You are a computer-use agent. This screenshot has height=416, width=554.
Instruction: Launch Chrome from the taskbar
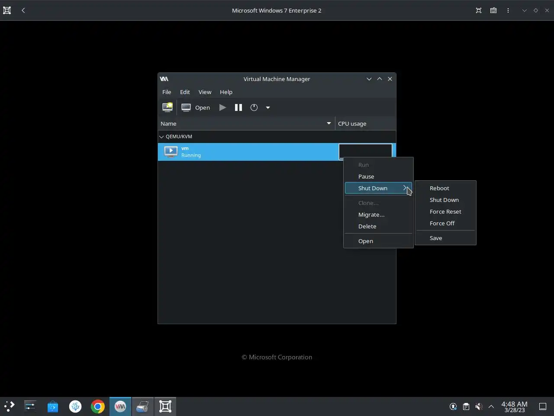tap(98, 406)
